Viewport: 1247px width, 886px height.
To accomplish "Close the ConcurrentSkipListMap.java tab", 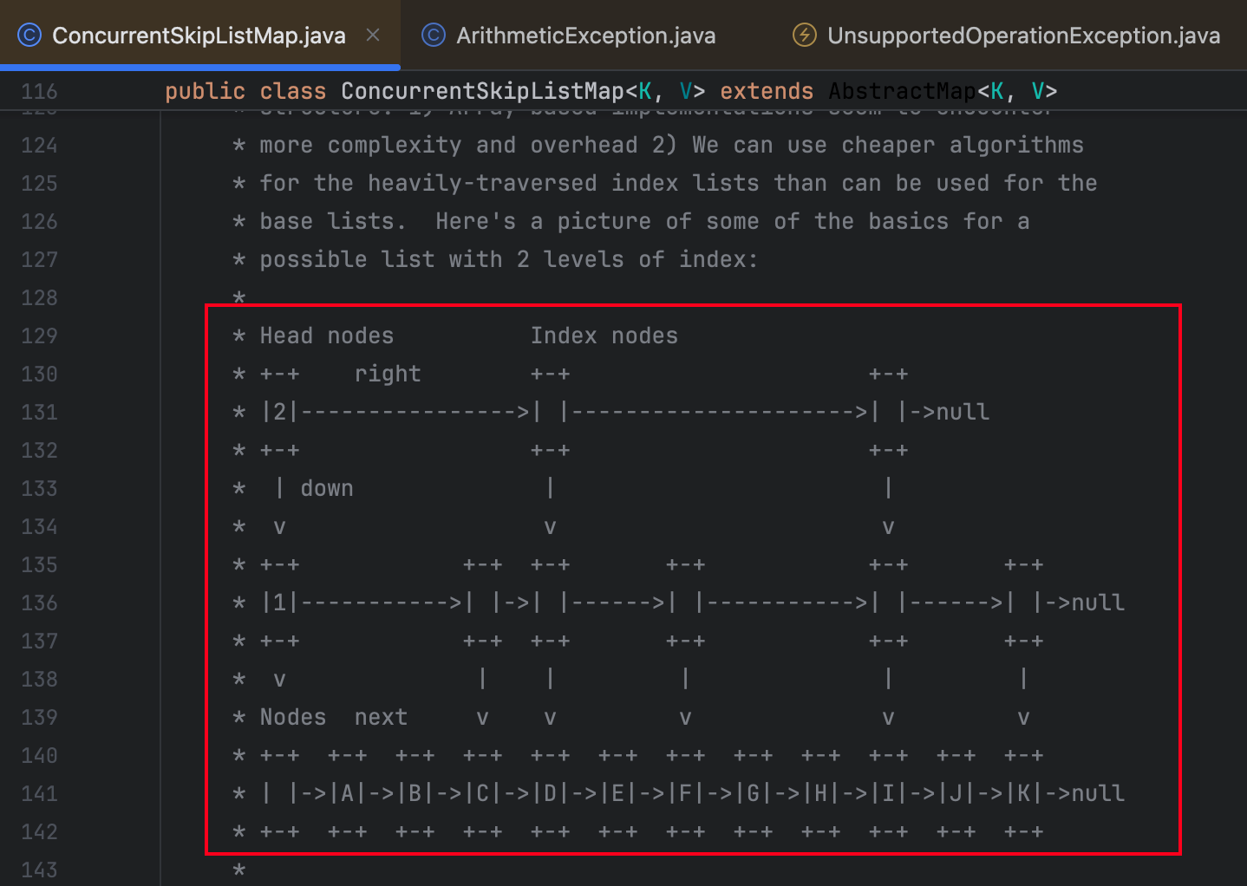I will tap(373, 36).
